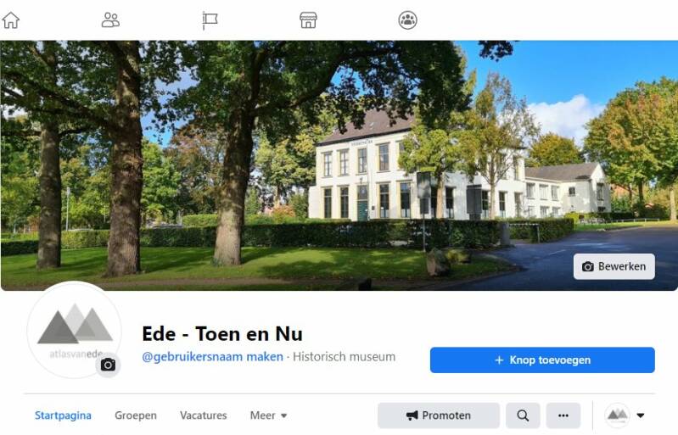The height and width of the screenshot is (435, 678).
Task: Click the @gebruikersnaam maken link
Action: [x=213, y=357]
